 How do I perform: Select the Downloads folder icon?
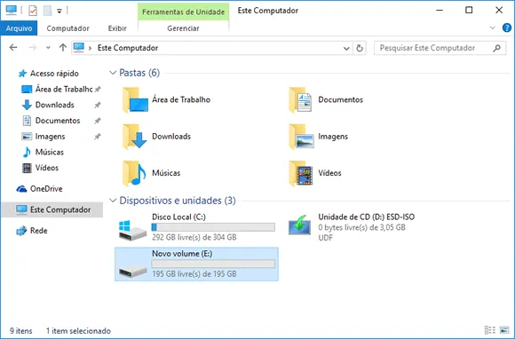tap(135, 137)
